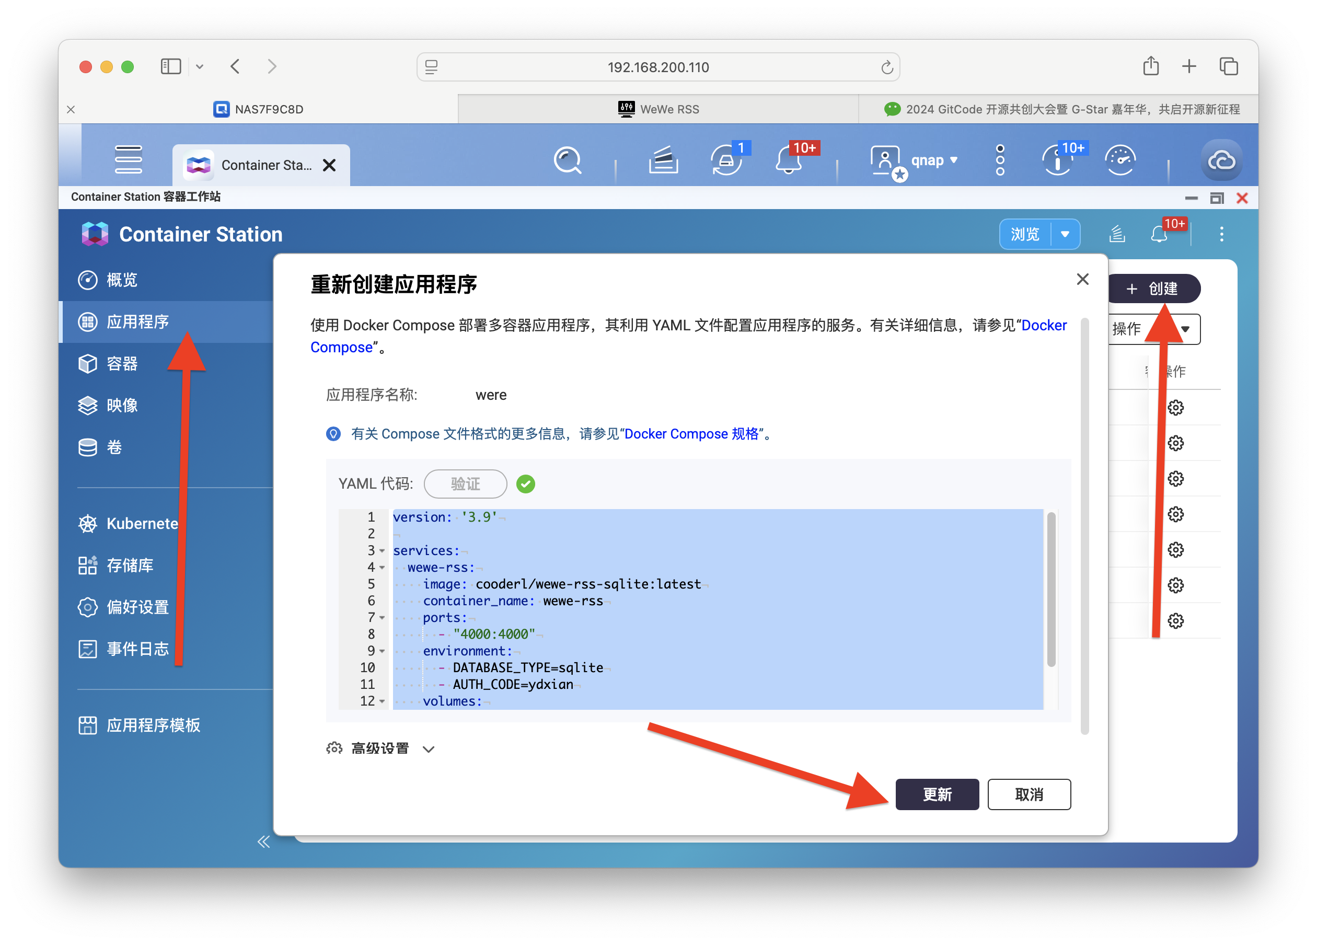The height and width of the screenshot is (945, 1317).
Task: Click the YAML editor vertical scrollbar
Action: click(1051, 590)
